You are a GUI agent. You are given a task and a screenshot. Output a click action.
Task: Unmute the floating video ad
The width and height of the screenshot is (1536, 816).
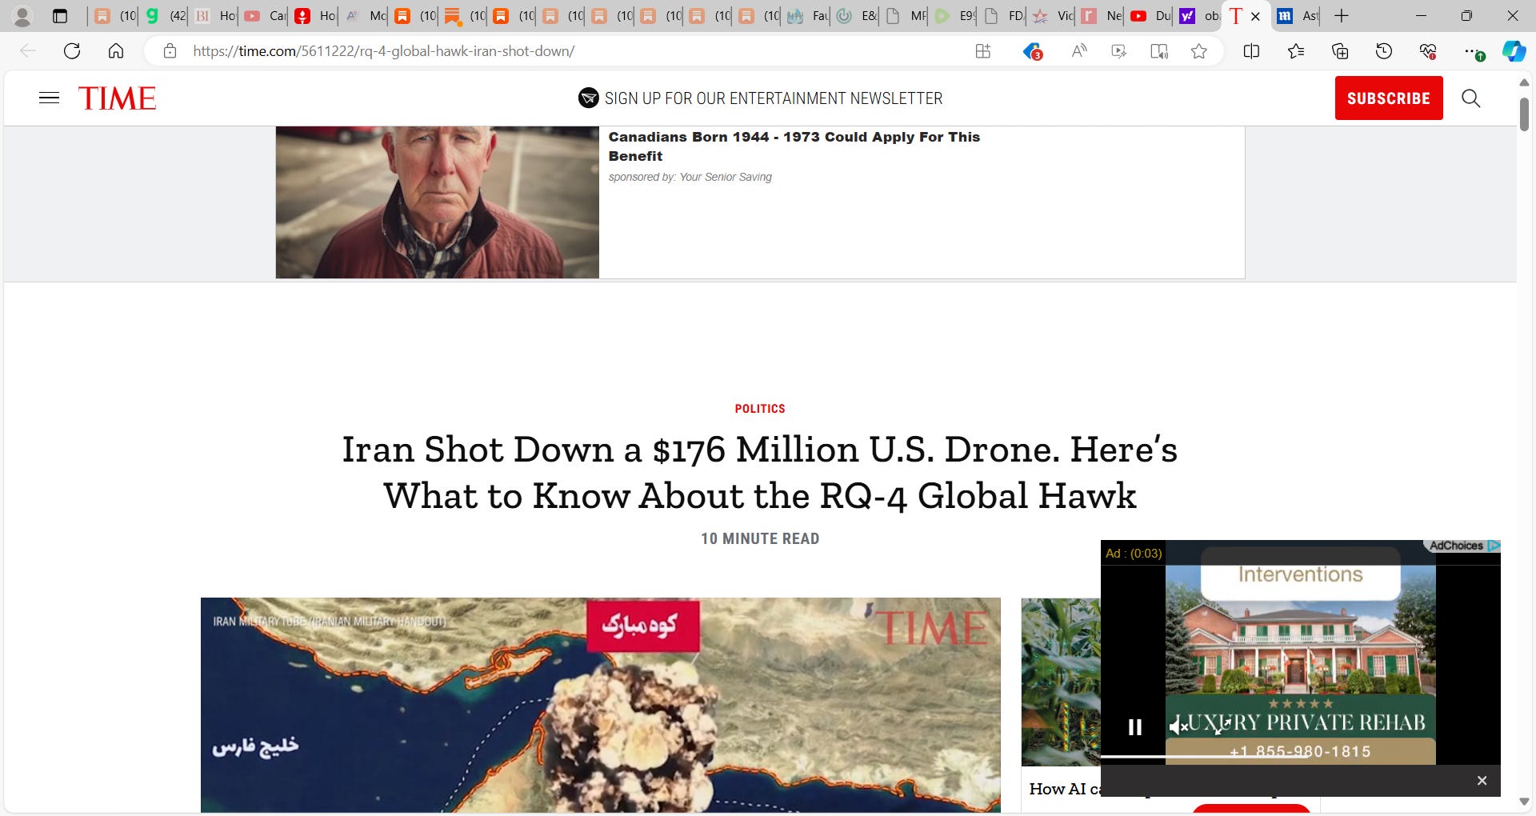(1177, 727)
